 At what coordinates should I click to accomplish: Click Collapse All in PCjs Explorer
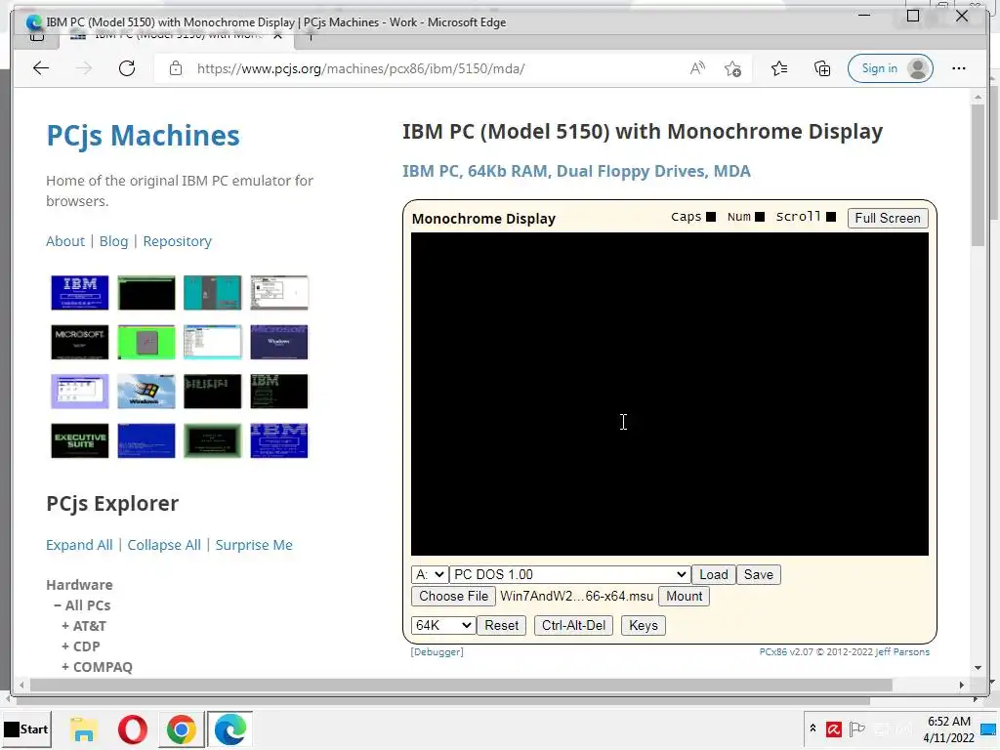[164, 545]
